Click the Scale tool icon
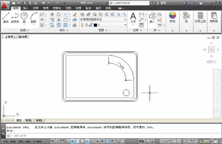 59,25
